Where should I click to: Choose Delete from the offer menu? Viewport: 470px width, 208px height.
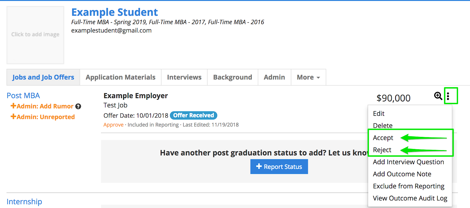point(382,125)
